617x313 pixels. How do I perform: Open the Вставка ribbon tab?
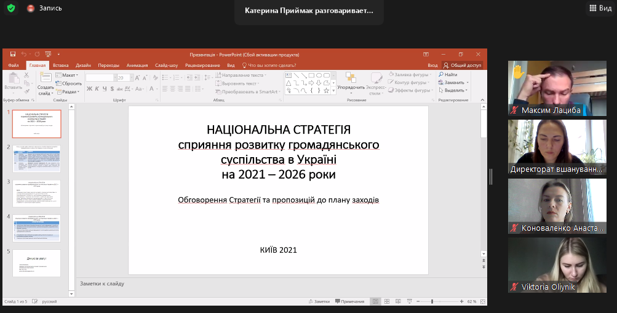coord(61,65)
